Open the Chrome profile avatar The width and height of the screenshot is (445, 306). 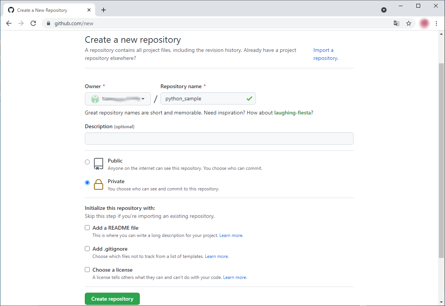[424, 23]
